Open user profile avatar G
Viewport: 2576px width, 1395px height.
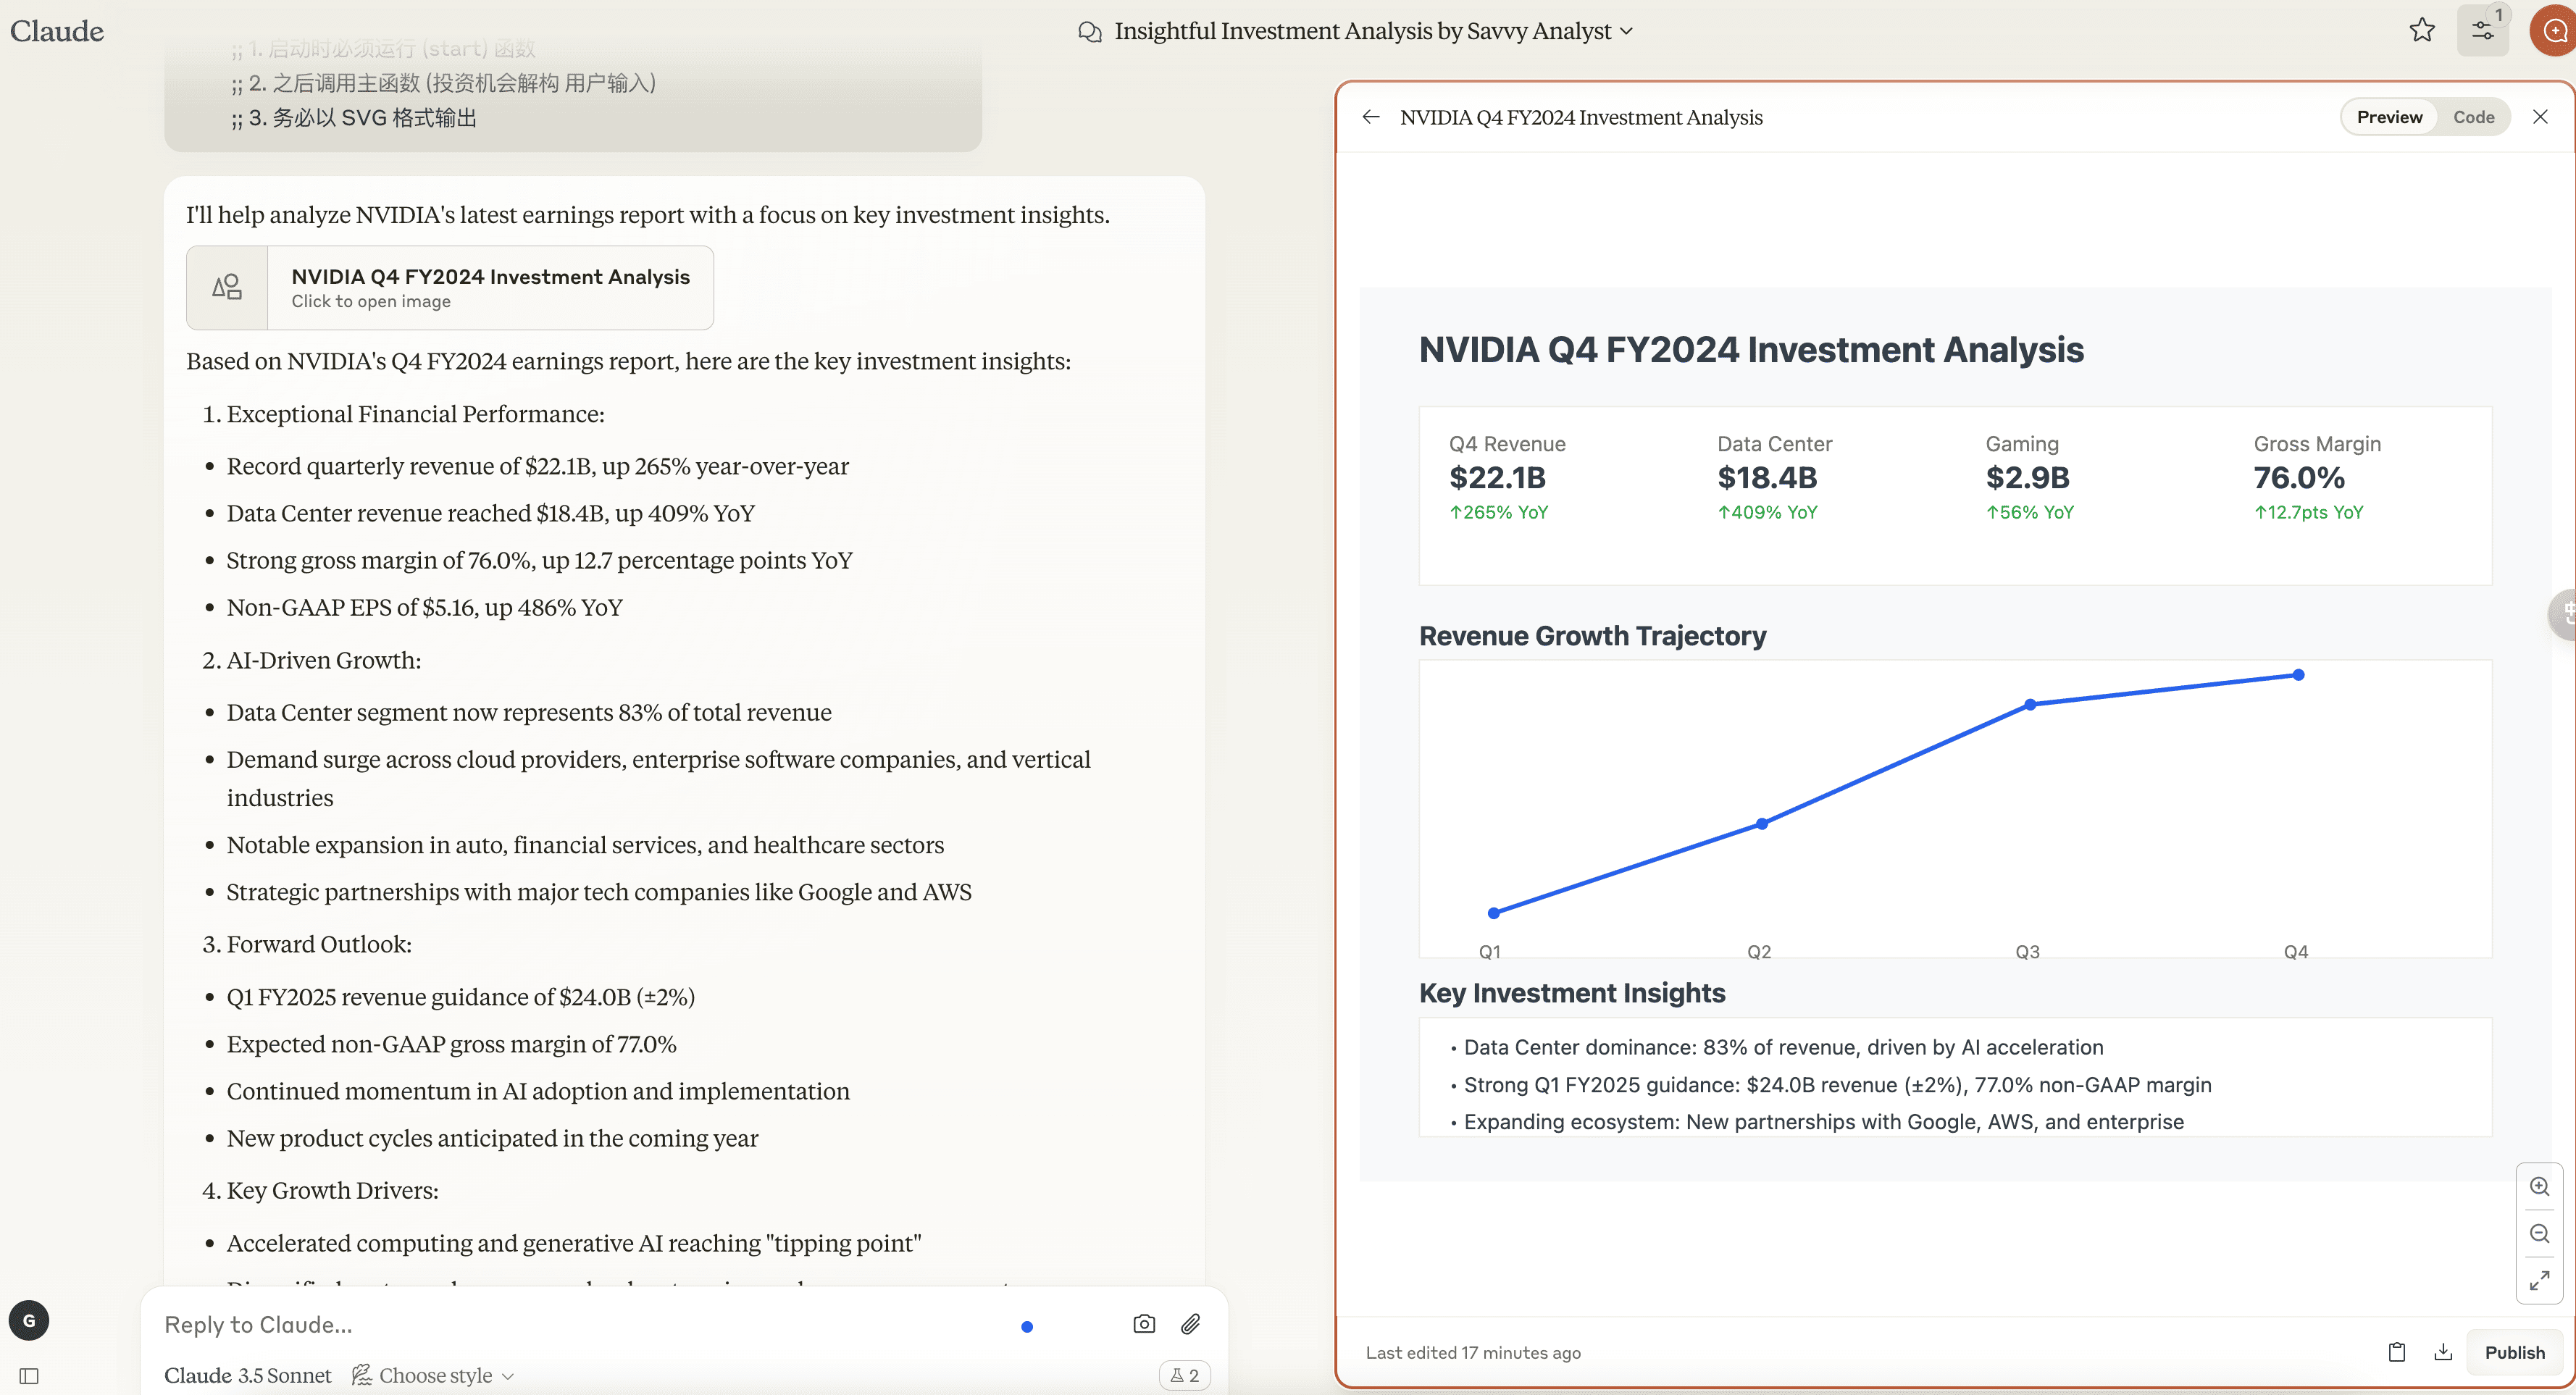[x=29, y=1321]
